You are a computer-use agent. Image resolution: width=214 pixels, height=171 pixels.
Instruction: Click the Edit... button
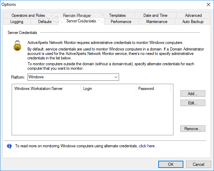point(193,103)
